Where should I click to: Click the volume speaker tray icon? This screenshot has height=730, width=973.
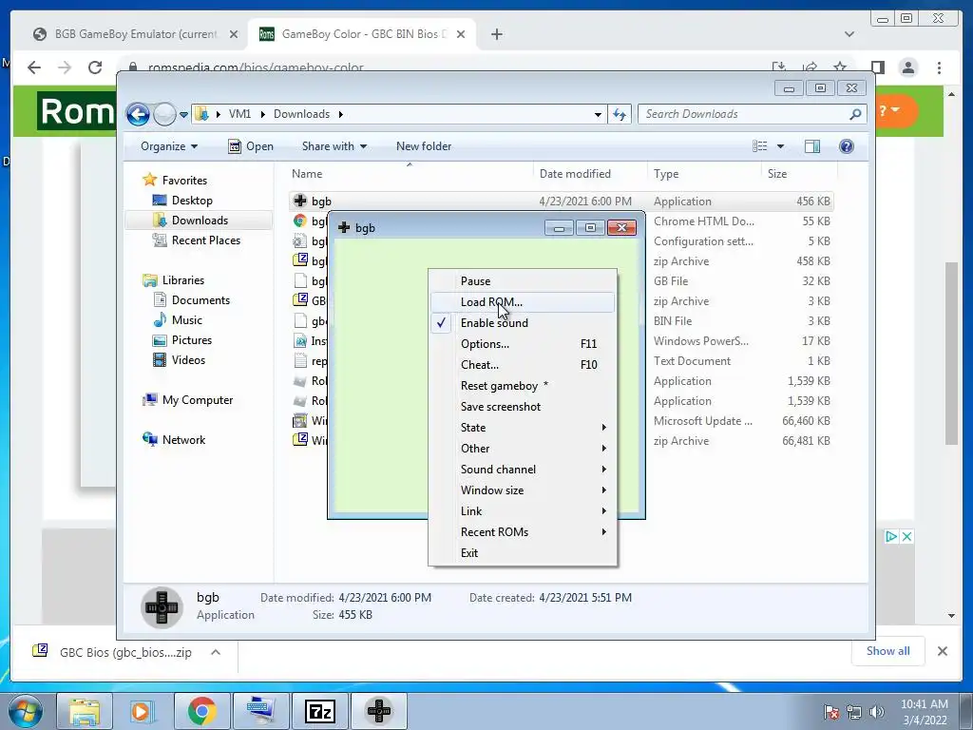pos(877,712)
